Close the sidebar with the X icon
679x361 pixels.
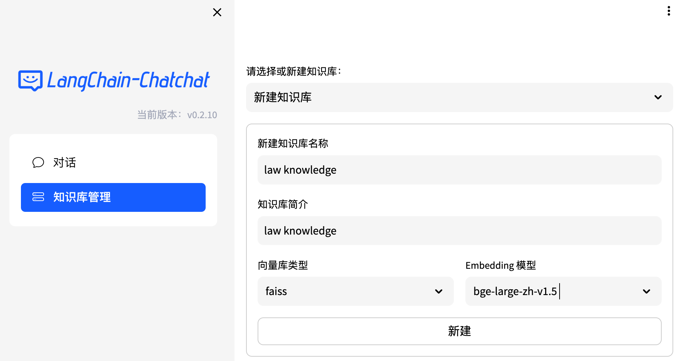[217, 12]
